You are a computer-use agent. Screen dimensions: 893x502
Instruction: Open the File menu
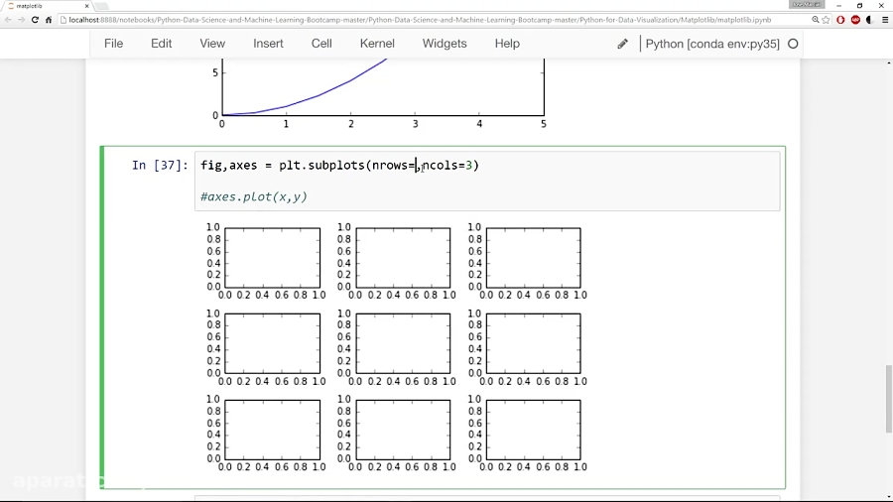coord(113,44)
